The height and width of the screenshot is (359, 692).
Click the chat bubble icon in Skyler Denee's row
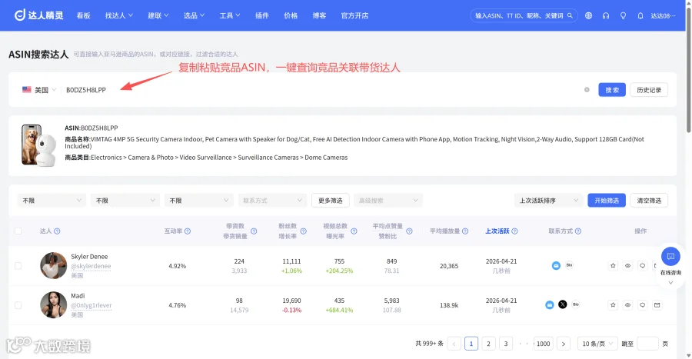[642, 265]
